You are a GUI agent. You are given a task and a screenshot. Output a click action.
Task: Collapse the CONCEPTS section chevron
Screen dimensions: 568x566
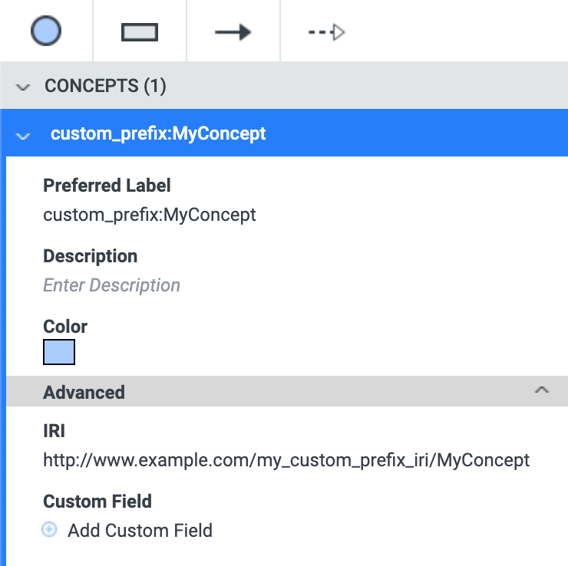pyautogui.click(x=23, y=87)
